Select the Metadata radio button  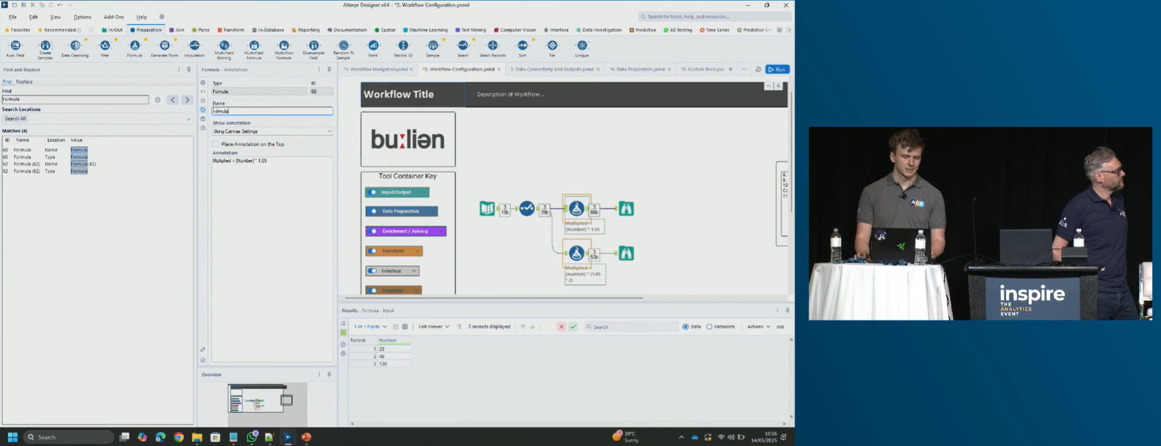[709, 327]
